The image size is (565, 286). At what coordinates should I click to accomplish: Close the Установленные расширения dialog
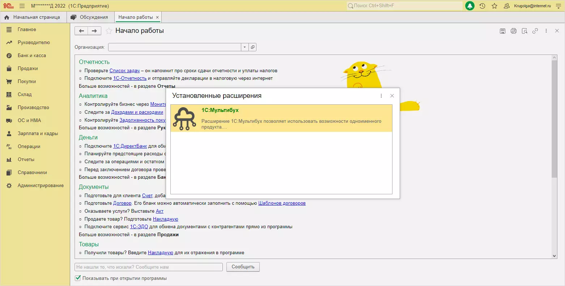coord(392,96)
